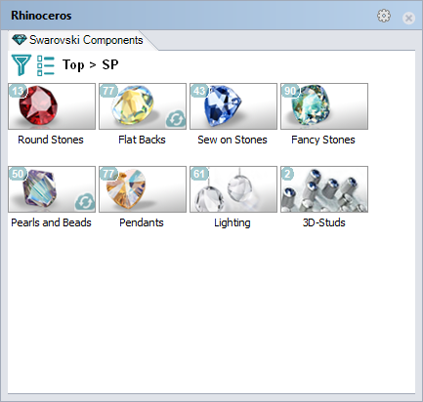Open the Round Stones category thumbnail
The width and height of the screenshot is (423, 402).
52,106
